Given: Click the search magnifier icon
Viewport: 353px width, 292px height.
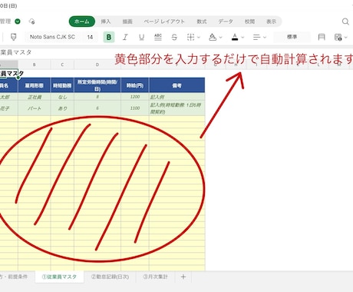Looking at the screenshot, I should pyautogui.click(x=345, y=22).
